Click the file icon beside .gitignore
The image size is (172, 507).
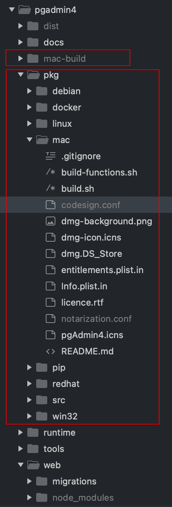[50, 156]
